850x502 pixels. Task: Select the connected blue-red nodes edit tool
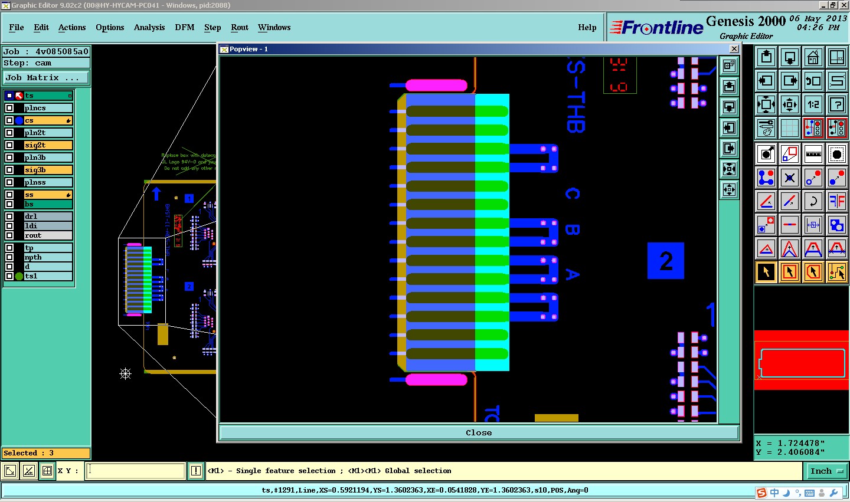766,178
